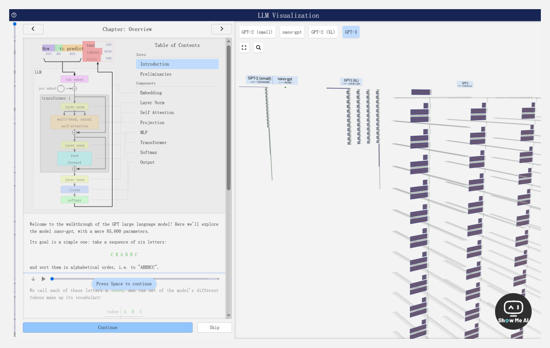
Task: Click the play walkthrough icon
Action: point(43,279)
